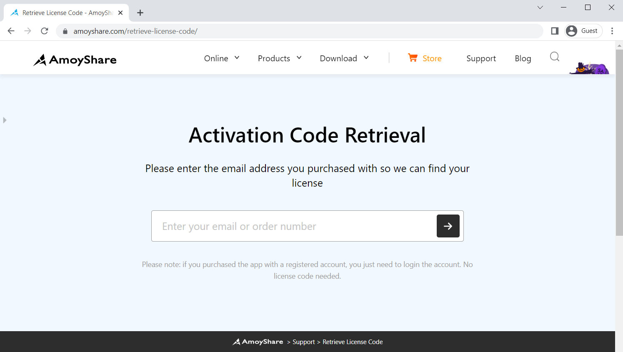Submit email with the arrow button
This screenshot has width=623, height=352.
[448, 226]
